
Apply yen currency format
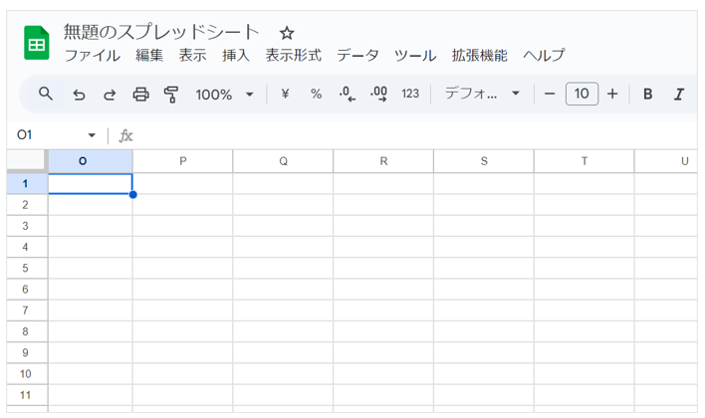[285, 94]
